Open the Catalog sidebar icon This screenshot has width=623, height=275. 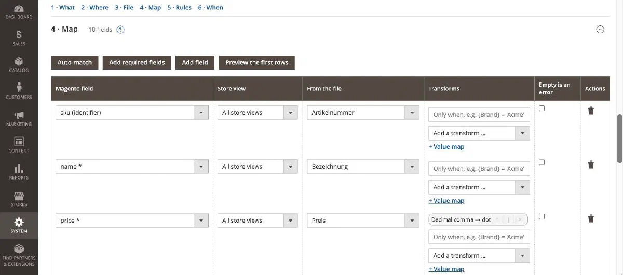click(x=19, y=64)
